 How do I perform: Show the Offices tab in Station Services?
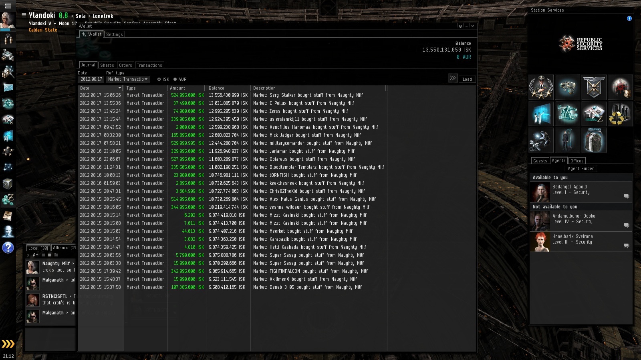pos(577,161)
